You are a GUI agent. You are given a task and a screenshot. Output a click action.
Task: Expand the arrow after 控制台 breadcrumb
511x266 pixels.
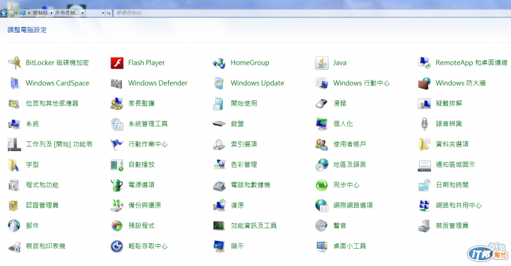(x=52, y=13)
